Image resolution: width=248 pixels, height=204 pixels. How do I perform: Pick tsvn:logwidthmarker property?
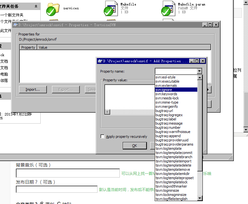[x=176, y=186]
